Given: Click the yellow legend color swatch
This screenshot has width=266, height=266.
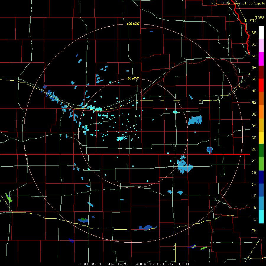Looking at the screenshot, I should pyautogui.click(x=261, y=137).
